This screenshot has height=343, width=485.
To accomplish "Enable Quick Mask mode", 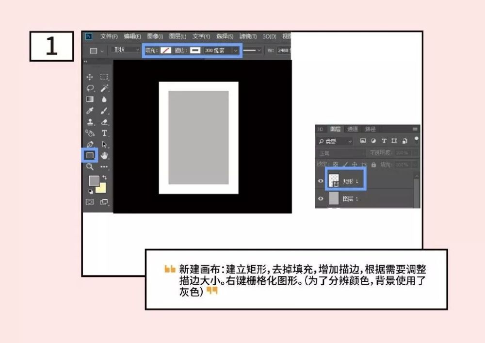I will [x=90, y=202].
